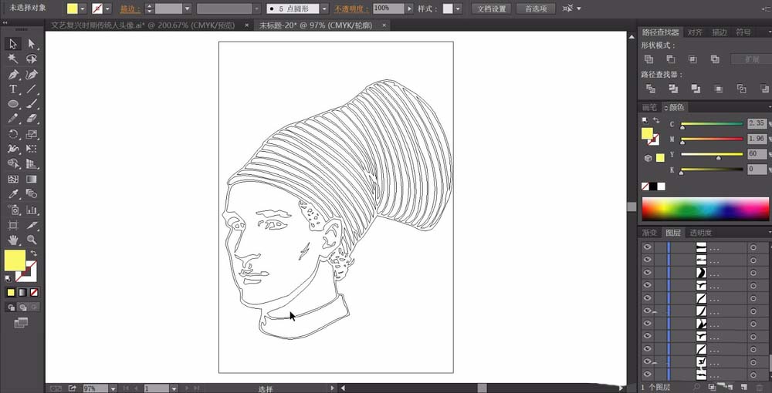Image resolution: width=772 pixels, height=393 pixels.
Task: Open fill color dropdown in control bar
Action: pyautogui.click(x=83, y=8)
